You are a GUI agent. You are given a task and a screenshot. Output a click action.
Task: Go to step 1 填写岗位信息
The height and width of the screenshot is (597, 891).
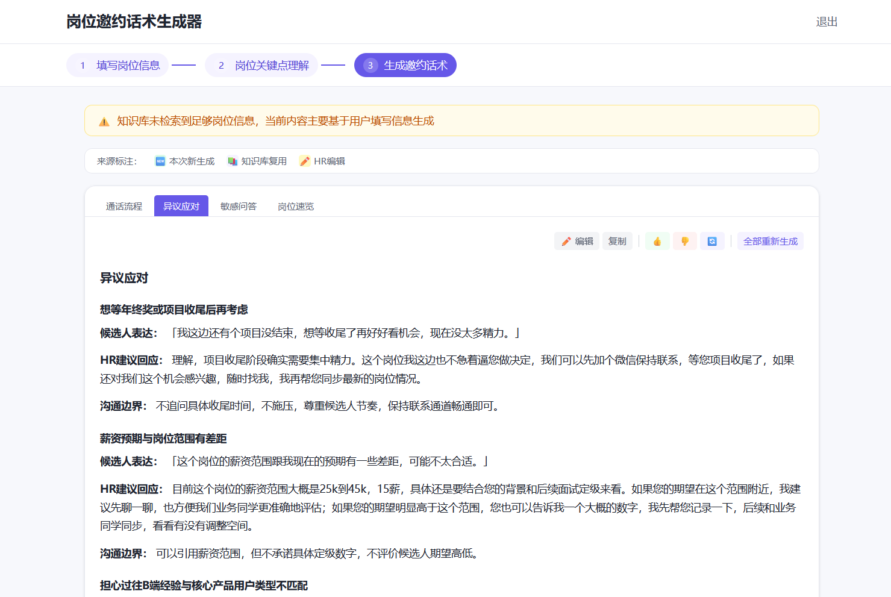117,65
